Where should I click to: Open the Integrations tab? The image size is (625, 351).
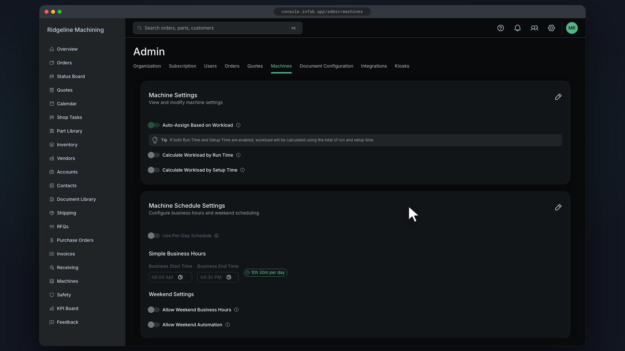374,66
